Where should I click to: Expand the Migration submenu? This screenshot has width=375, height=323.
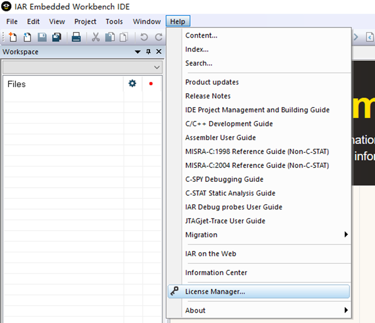tap(346, 234)
